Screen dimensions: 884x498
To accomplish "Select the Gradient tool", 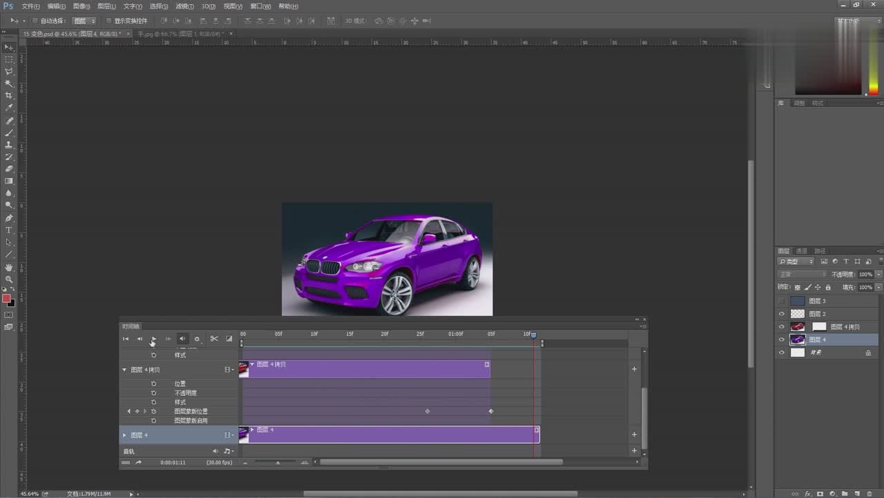I will pos(9,181).
